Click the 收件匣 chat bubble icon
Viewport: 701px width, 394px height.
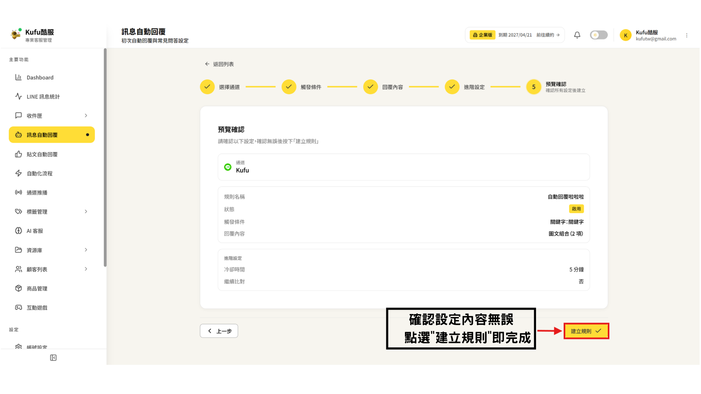18,116
